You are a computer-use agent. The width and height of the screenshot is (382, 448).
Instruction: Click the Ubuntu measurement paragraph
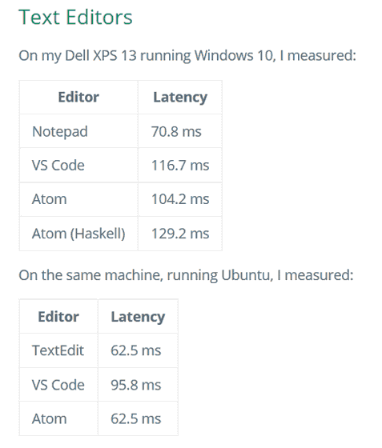coord(186,275)
